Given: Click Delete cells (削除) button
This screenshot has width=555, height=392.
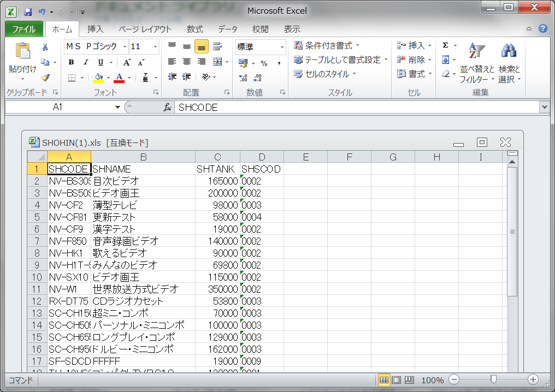Looking at the screenshot, I should [414, 60].
